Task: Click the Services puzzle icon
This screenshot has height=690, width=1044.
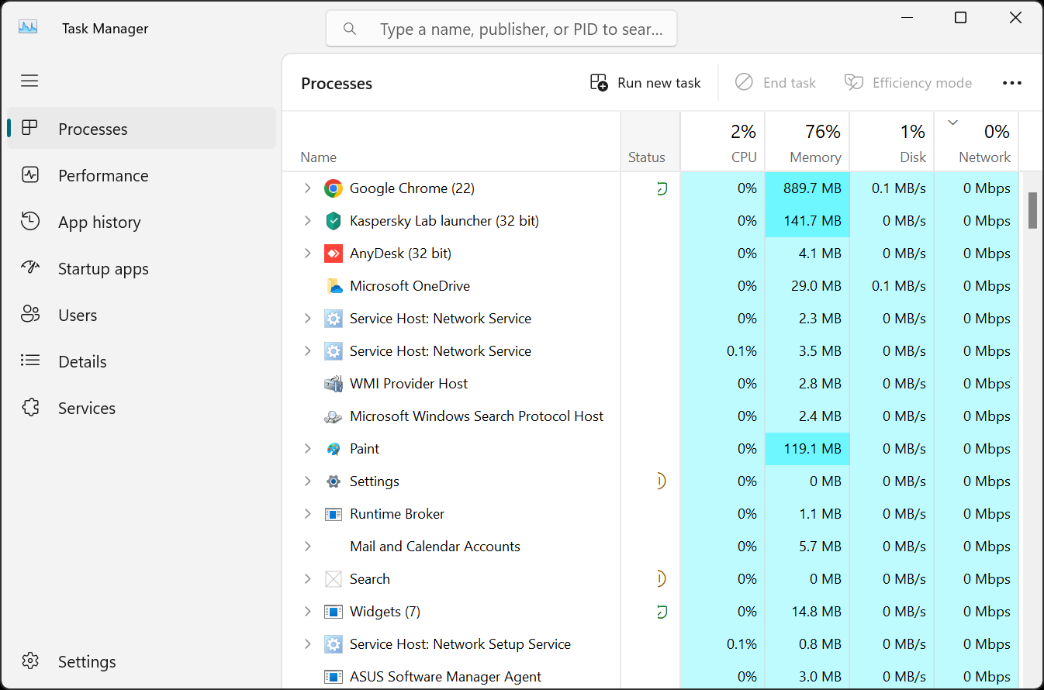Action: [x=30, y=407]
